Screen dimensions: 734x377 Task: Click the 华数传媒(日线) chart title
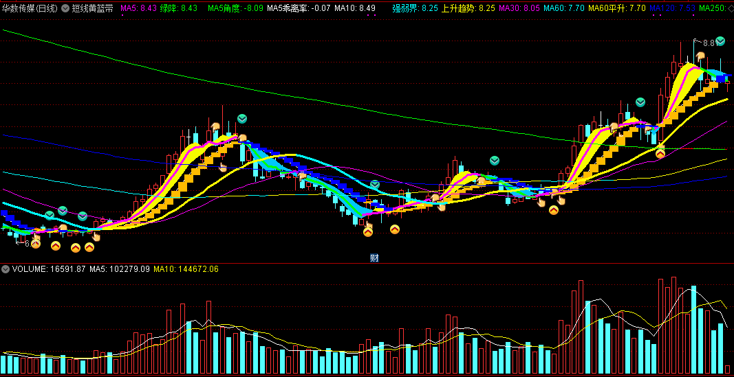pyautogui.click(x=30, y=8)
